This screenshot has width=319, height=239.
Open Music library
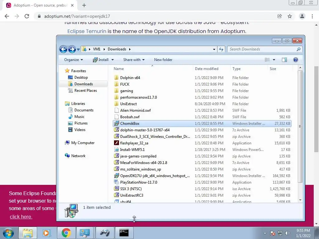point(79,117)
